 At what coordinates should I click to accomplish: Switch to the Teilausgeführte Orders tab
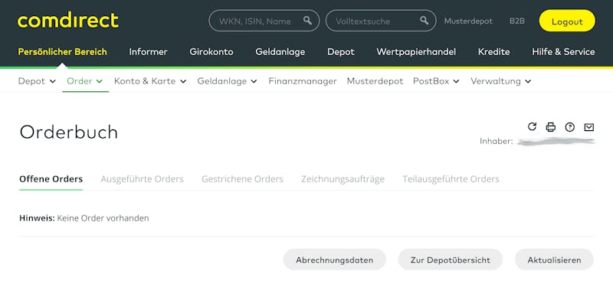coord(451,179)
